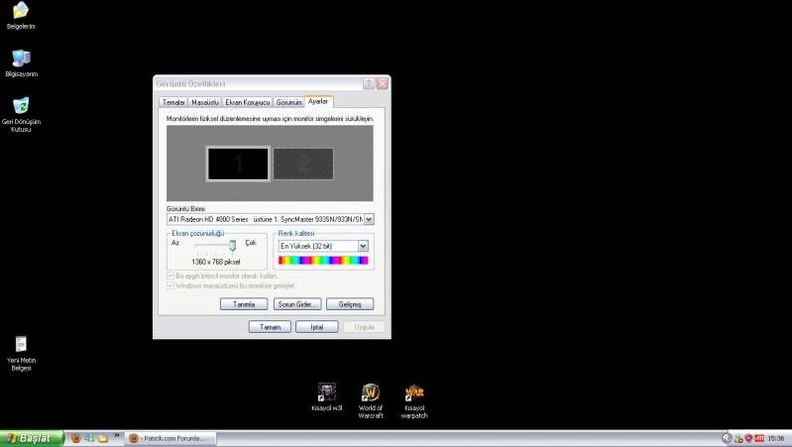
Task: Click the screen resolution slider handle
Action: [x=233, y=245]
